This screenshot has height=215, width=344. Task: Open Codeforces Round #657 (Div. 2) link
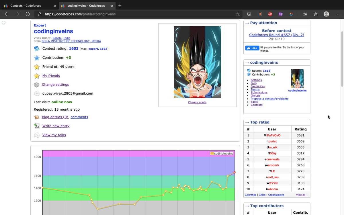tap(277, 35)
